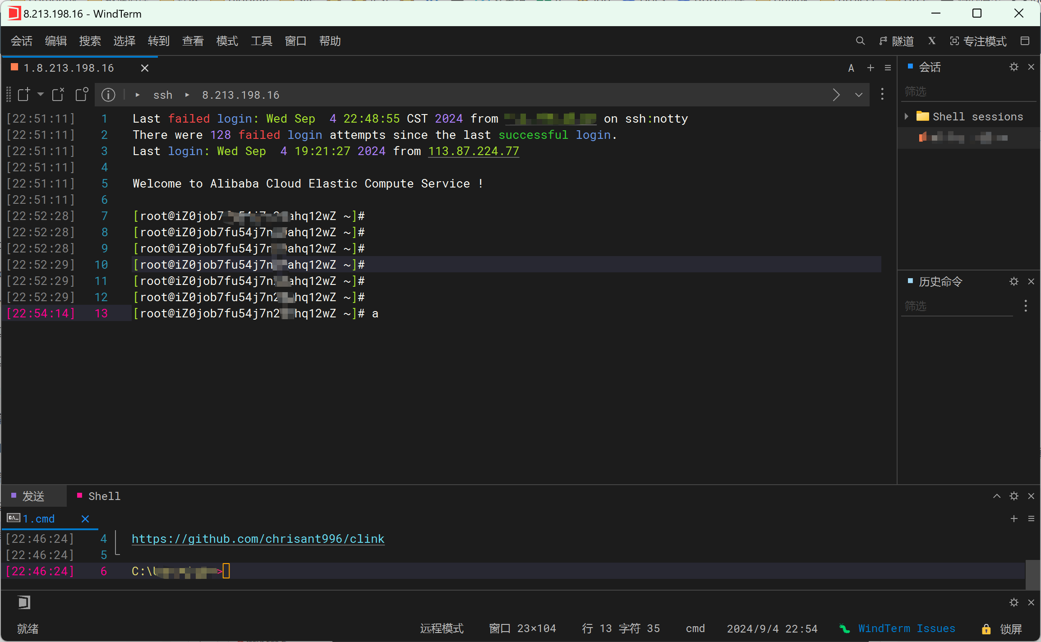Open the 选择 menu
This screenshot has height=642, width=1041.
pyautogui.click(x=124, y=41)
